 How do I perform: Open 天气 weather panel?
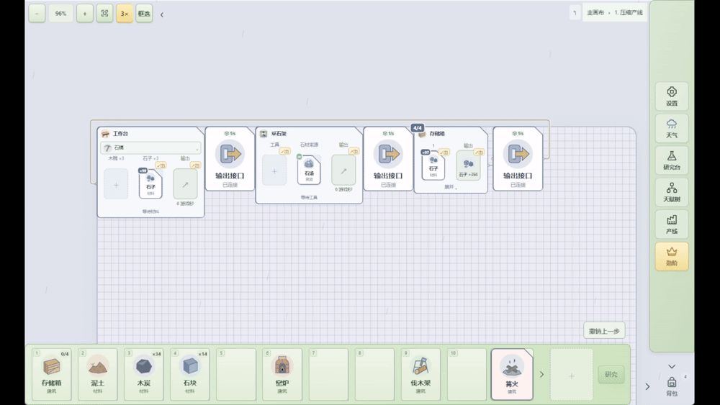coord(671,129)
